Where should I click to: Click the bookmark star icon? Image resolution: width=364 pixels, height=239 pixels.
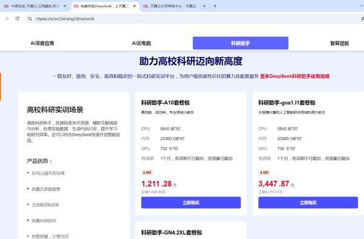[362, 19]
